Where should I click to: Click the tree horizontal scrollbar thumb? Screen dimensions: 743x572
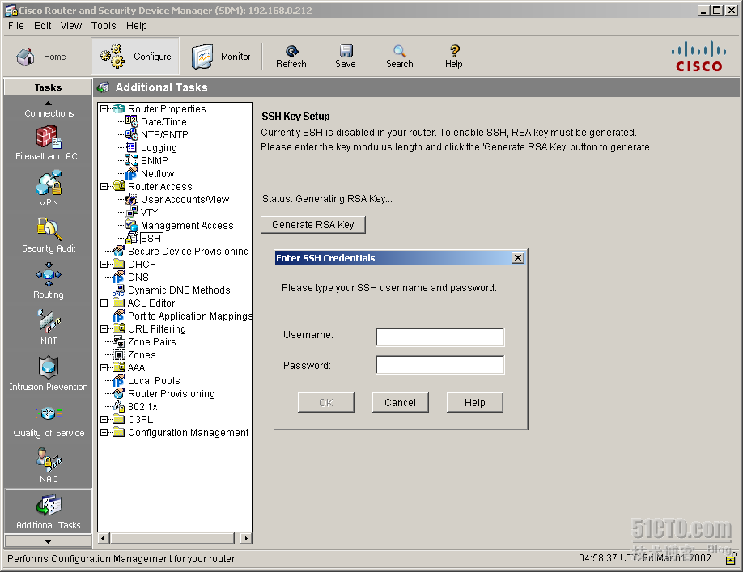(x=172, y=538)
